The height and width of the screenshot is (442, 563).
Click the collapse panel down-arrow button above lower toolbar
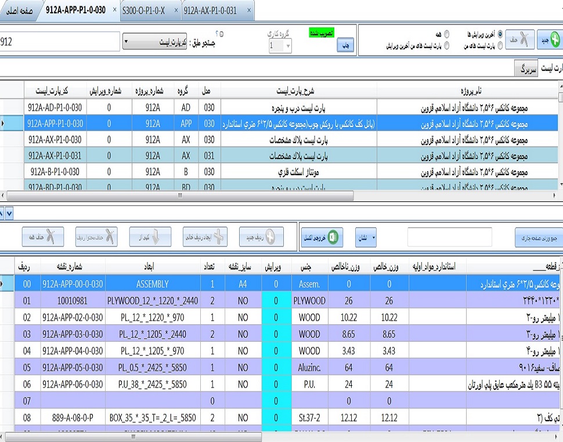(9, 213)
